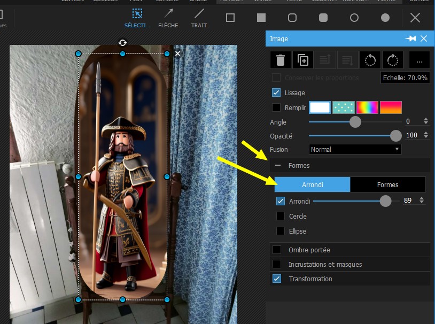The width and height of the screenshot is (435, 324).
Task: Click the "Image" panel title text
Action: pos(279,39)
